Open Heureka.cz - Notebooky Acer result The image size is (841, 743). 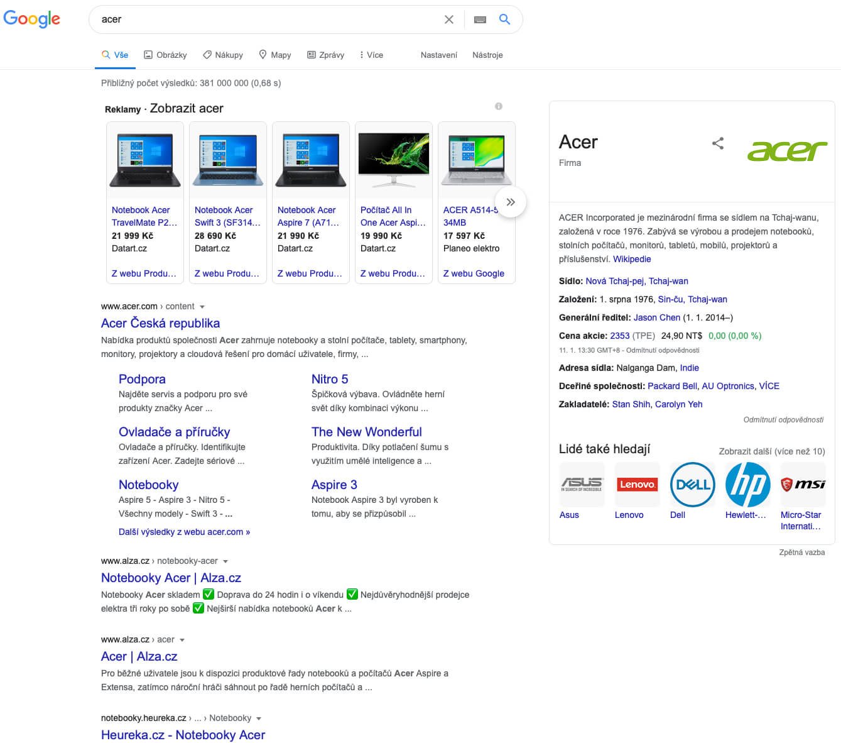coord(183,735)
